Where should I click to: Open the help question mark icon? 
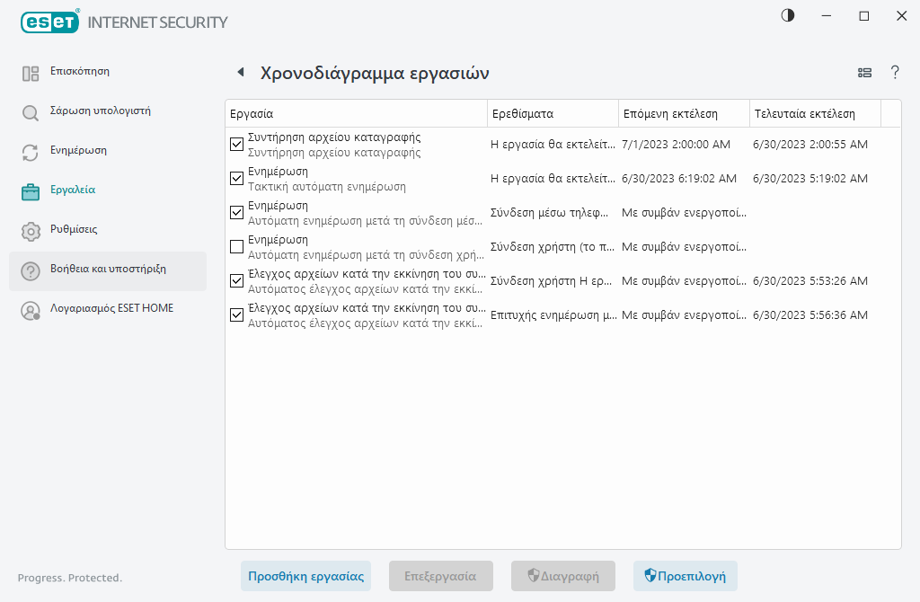[x=895, y=73]
